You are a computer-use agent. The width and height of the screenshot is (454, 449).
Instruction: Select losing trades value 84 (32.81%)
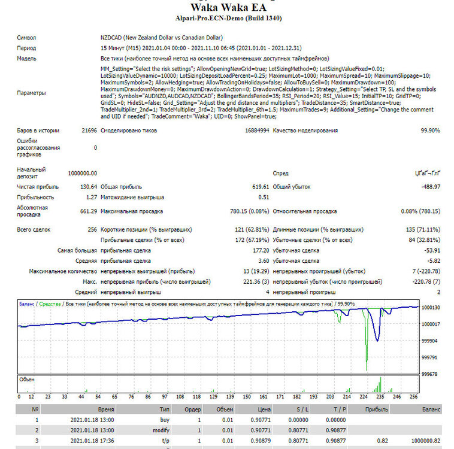point(425,240)
